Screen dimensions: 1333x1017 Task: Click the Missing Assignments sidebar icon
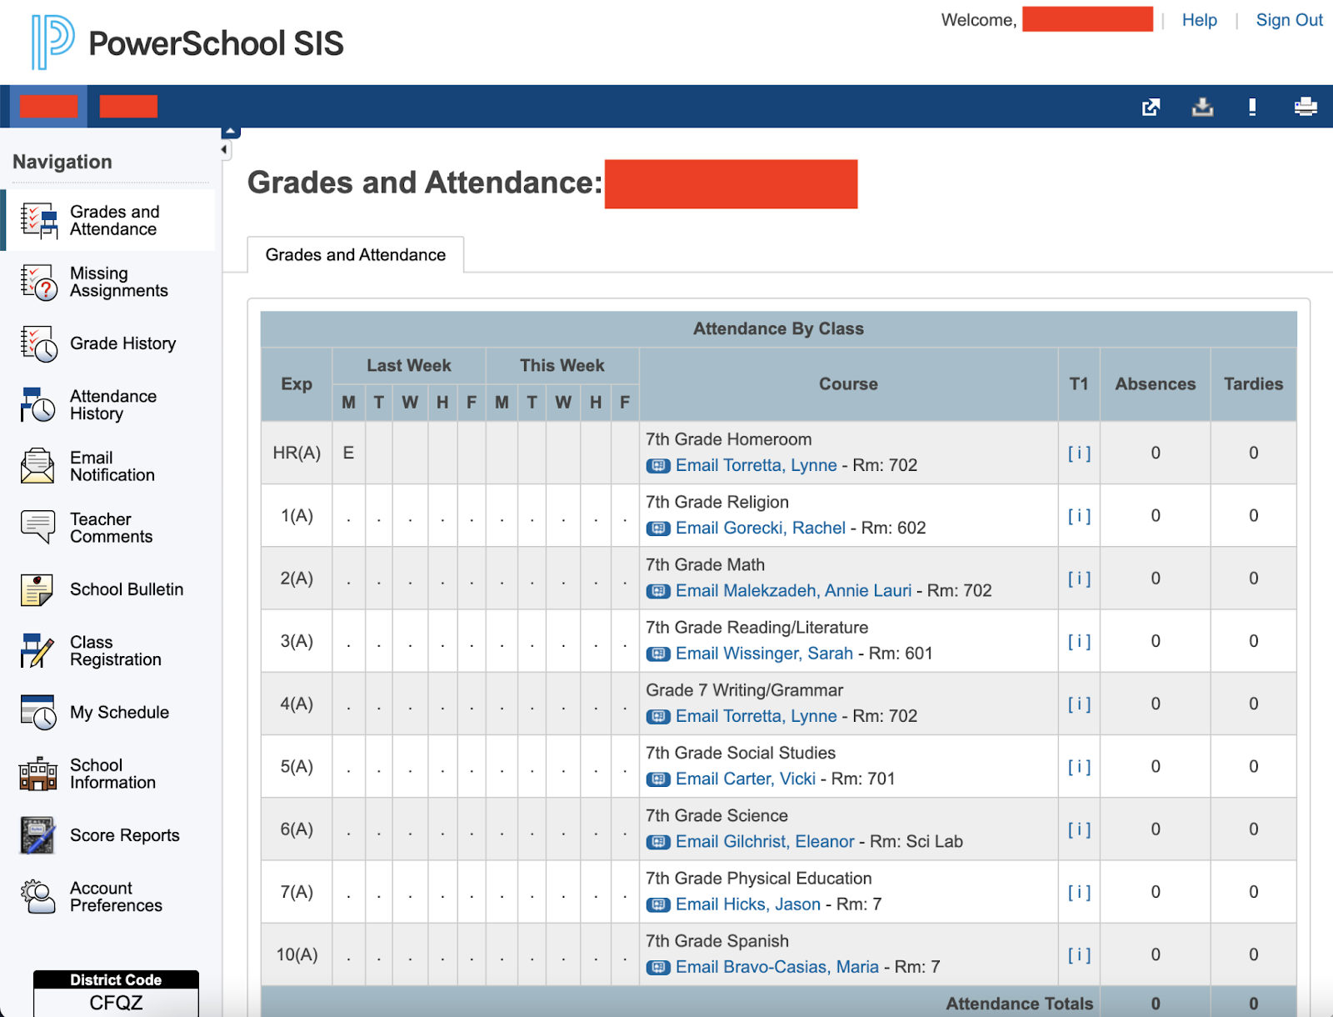(x=38, y=282)
